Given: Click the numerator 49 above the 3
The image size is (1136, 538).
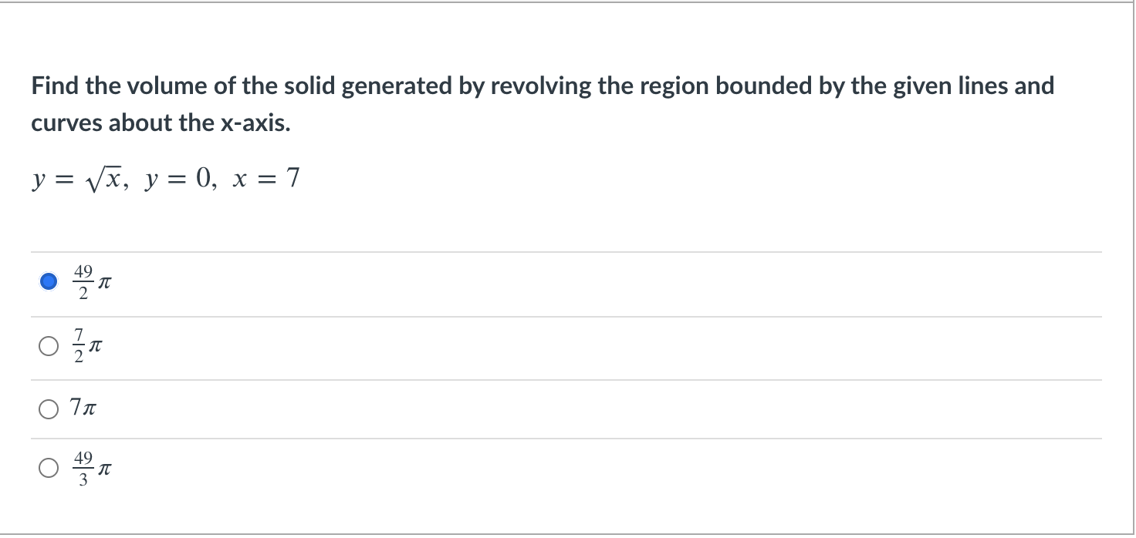Looking at the screenshot, I should [x=83, y=458].
